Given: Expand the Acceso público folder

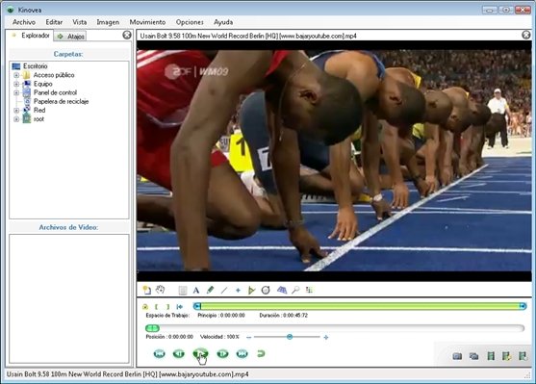Looking at the screenshot, I should coord(16,75).
